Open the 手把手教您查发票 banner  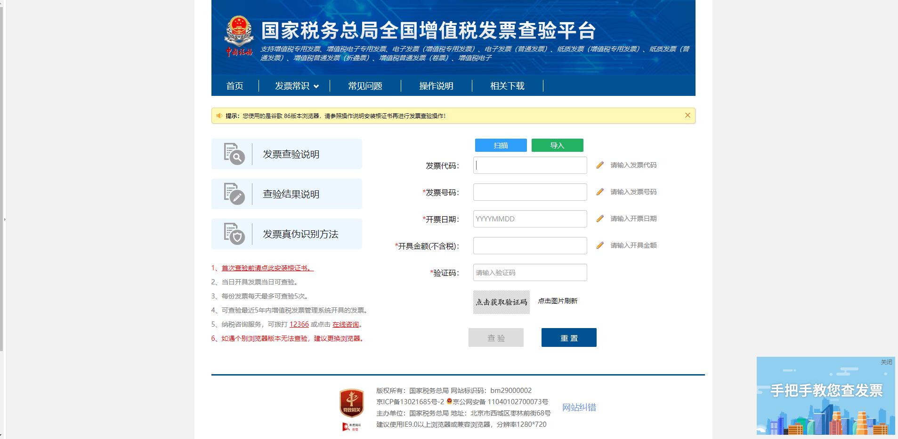(825, 395)
